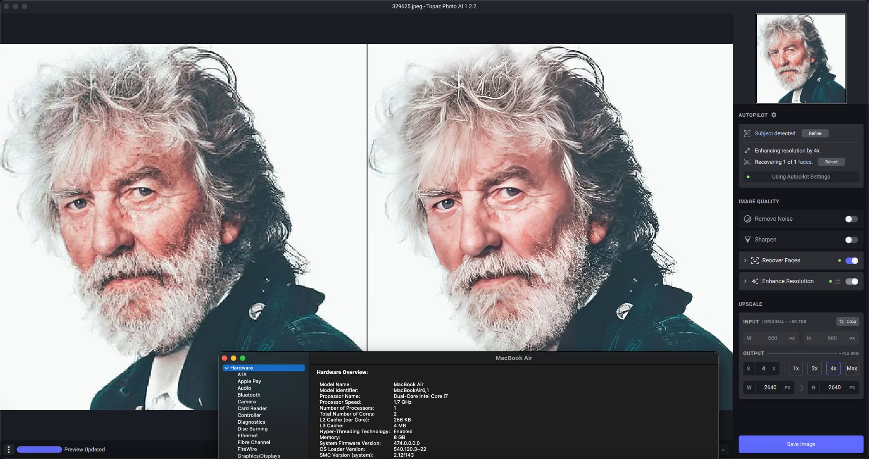This screenshot has height=459, width=869.
Task: Click the subject detection icon in Autopilot
Action: click(747, 133)
